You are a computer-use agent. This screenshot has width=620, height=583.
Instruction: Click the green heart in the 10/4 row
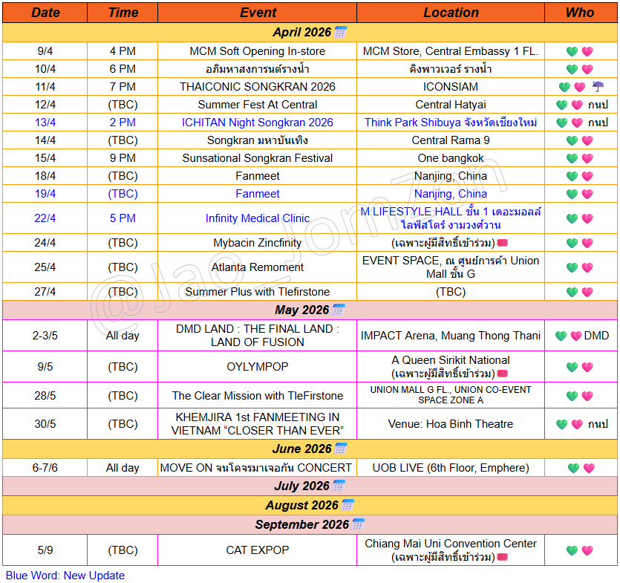tap(572, 69)
